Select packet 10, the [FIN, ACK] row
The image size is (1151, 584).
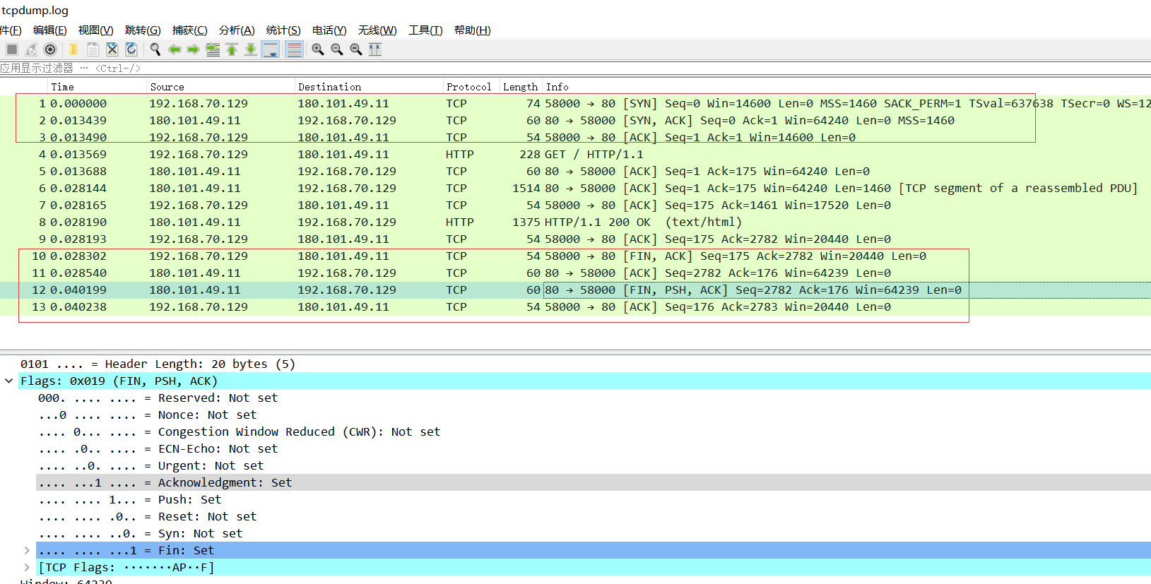click(575, 256)
